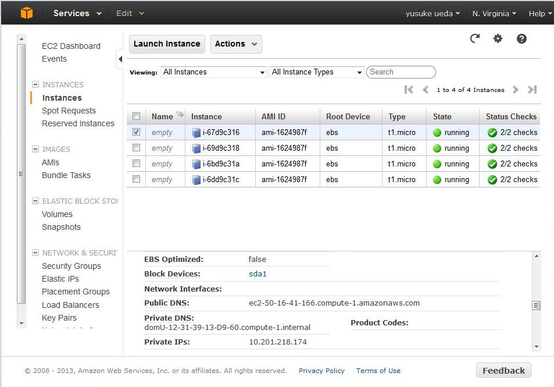Open the yusuke ueda account menu
The image size is (554, 387).
tap(433, 13)
